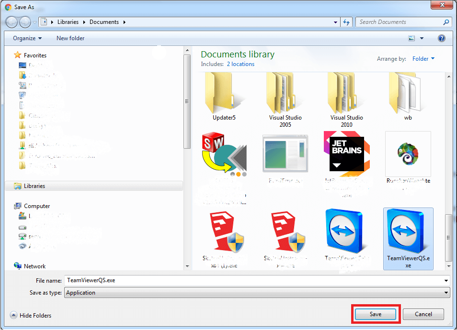Viewport: 457px width, 330px height.
Task: Expand the File name dropdown arrow
Action: [446, 281]
